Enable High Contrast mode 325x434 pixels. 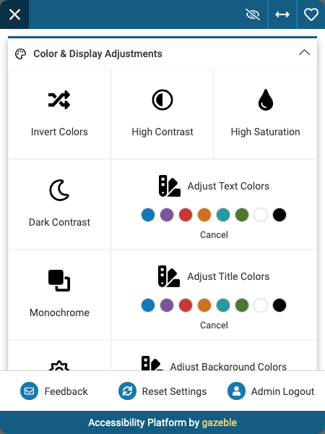tap(162, 114)
